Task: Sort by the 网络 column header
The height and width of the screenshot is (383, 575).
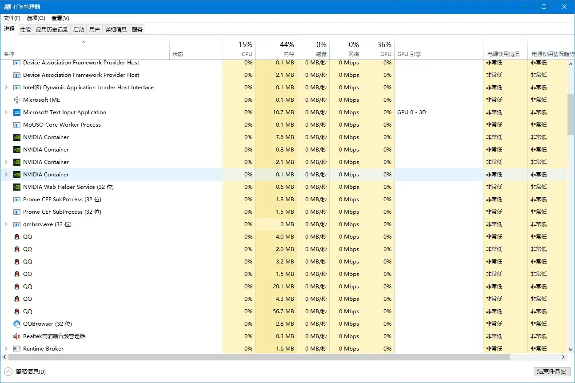Action: pyautogui.click(x=346, y=49)
